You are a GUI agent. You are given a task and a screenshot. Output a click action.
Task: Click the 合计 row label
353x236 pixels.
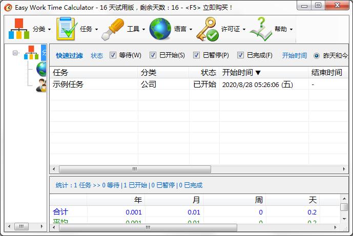(x=60, y=212)
